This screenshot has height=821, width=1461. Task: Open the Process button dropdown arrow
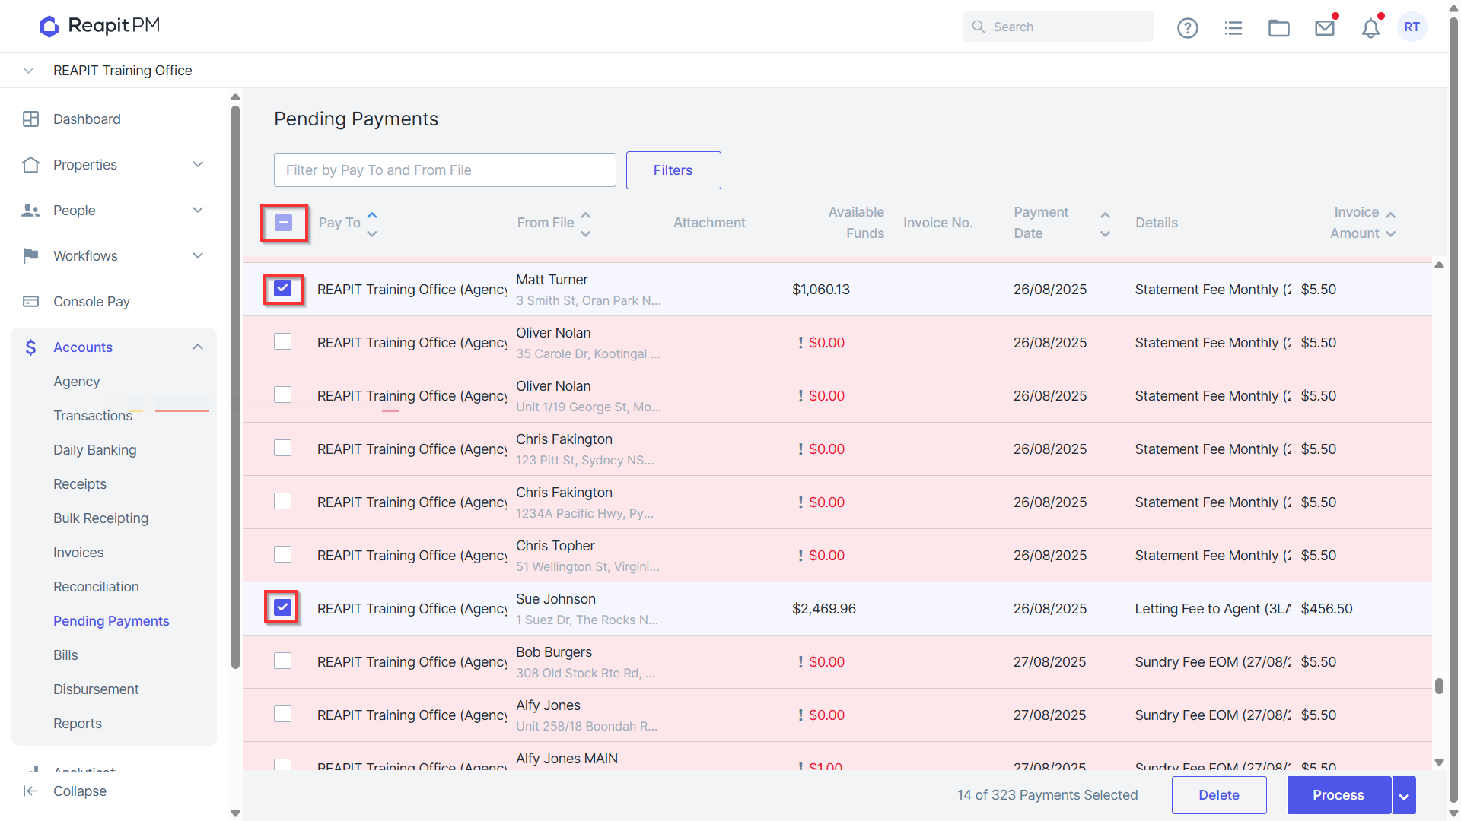1404,795
